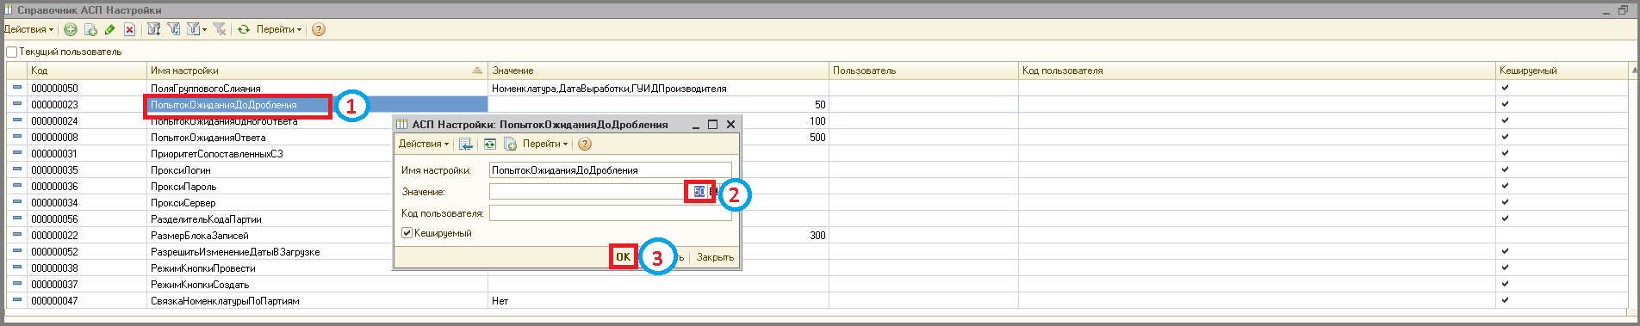Click the Help question mark in main toolbar
The height and width of the screenshot is (326, 1640).
click(x=319, y=29)
